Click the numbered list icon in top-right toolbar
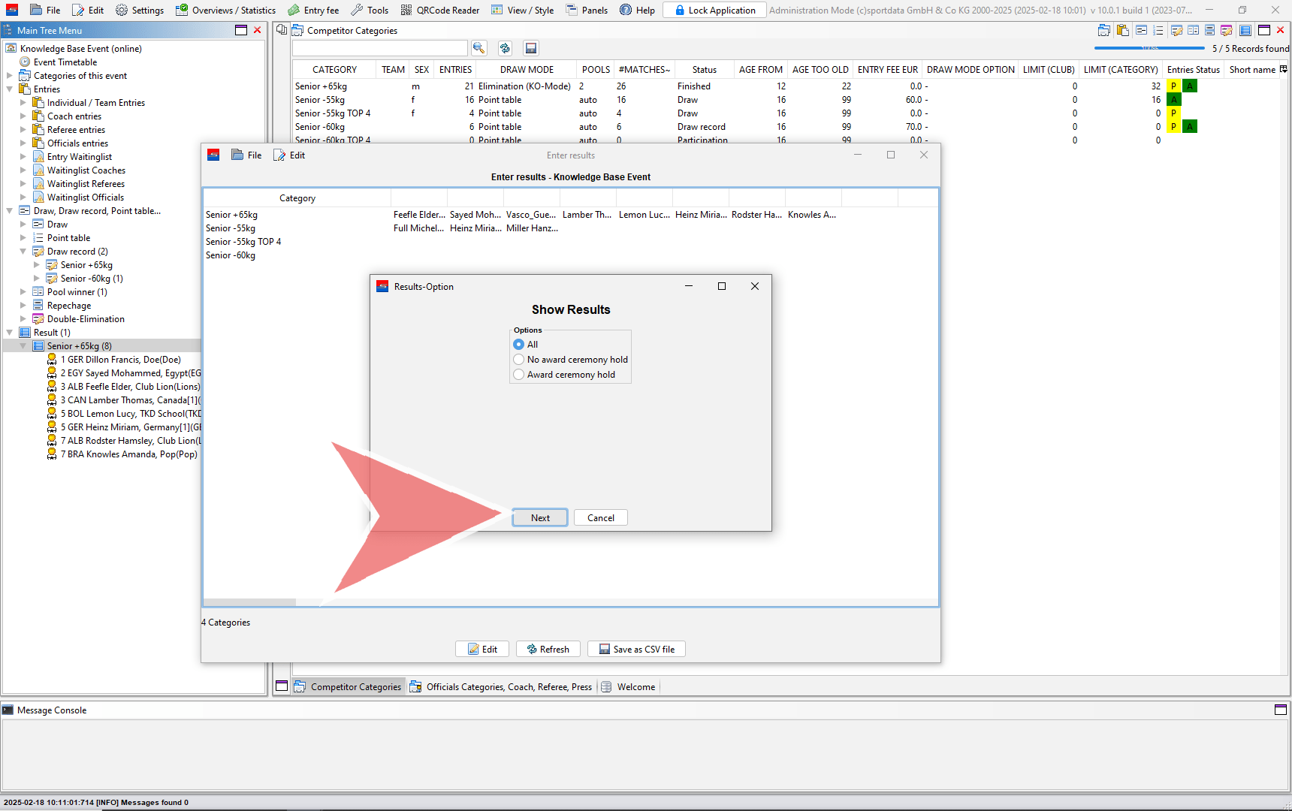This screenshot has height=811, width=1292. click(x=1158, y=30)
